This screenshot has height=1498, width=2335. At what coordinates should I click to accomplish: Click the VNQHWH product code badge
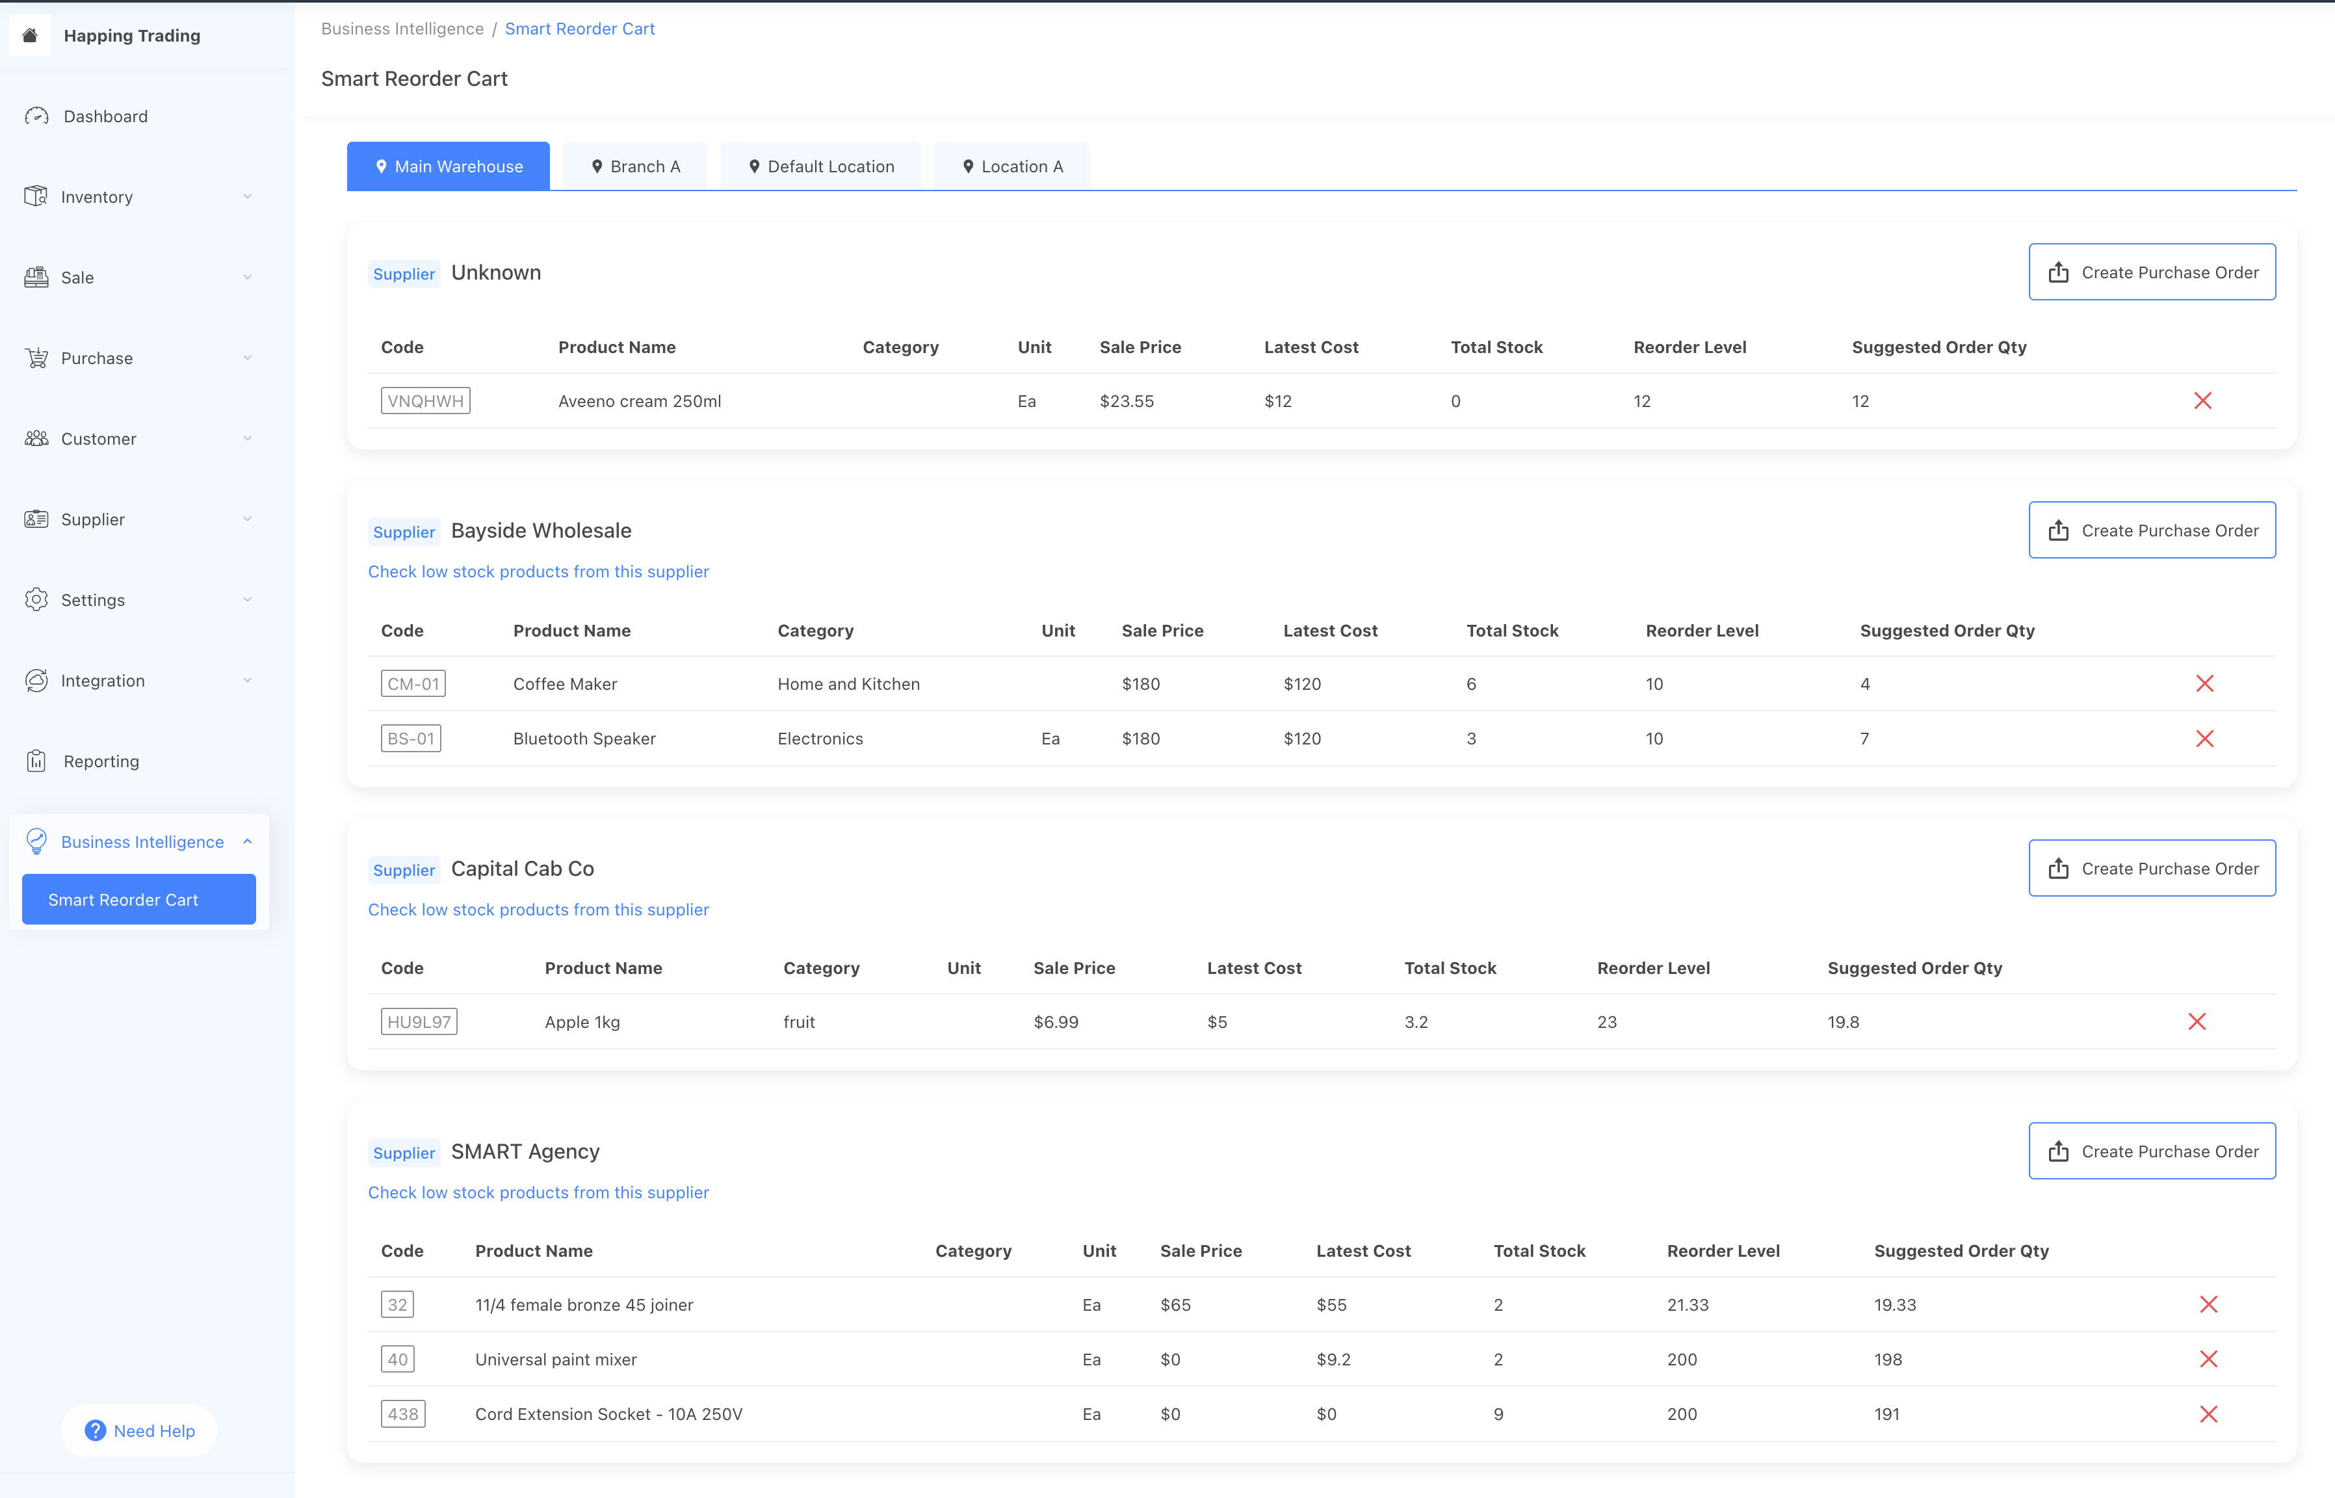coord(425,401)
